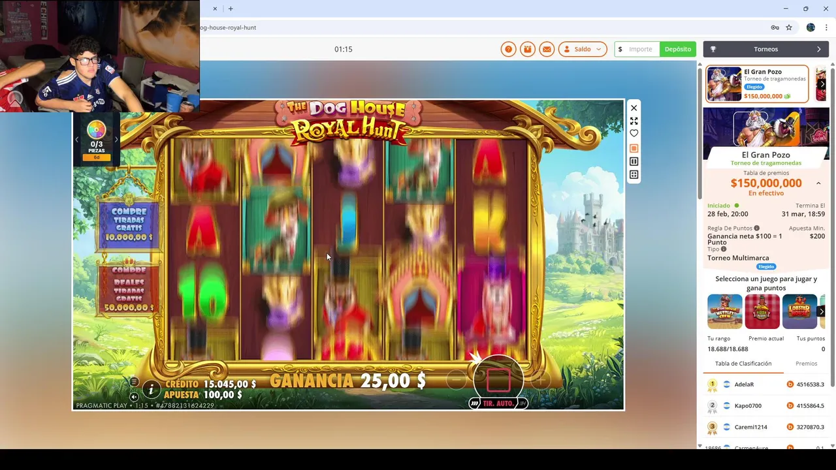Switch to Tabla de Clasificación tab

743,364
